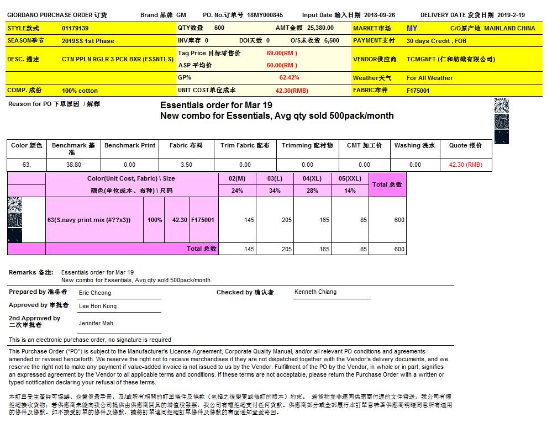Click the Quote 报价 value 42.30 (RMB)

(x=465, y=165)
